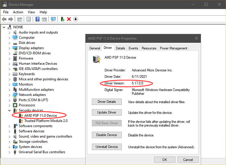Viewport: 226px width, 165px height.
Task: Click the Action Pane toggle toolbar icon
Action: 44,19
